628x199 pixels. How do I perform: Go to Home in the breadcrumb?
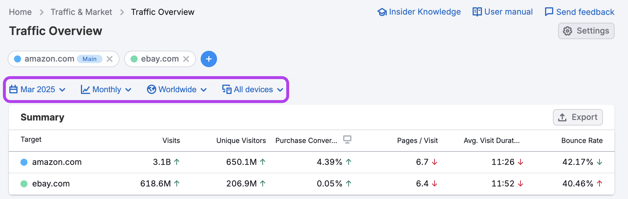pyautogui.click(x=20, y=12)
